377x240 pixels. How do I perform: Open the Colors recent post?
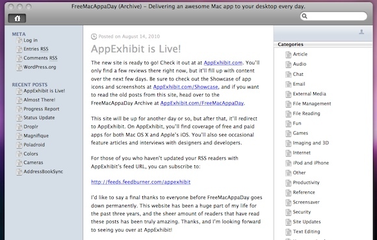(31, 154)
